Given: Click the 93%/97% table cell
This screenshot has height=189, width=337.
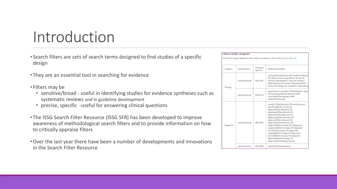Looking at the screenshot, I should coord(259,95).
